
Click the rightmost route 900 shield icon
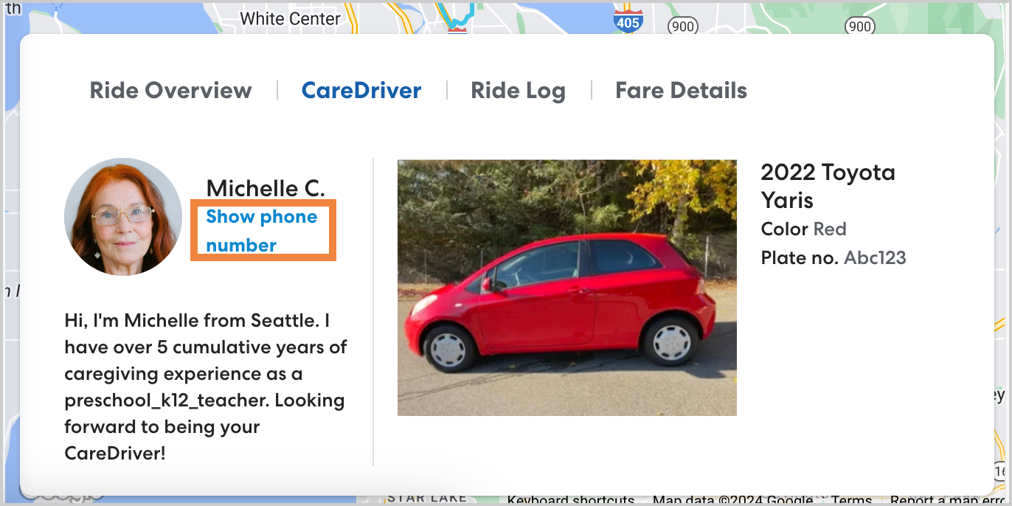859,27
